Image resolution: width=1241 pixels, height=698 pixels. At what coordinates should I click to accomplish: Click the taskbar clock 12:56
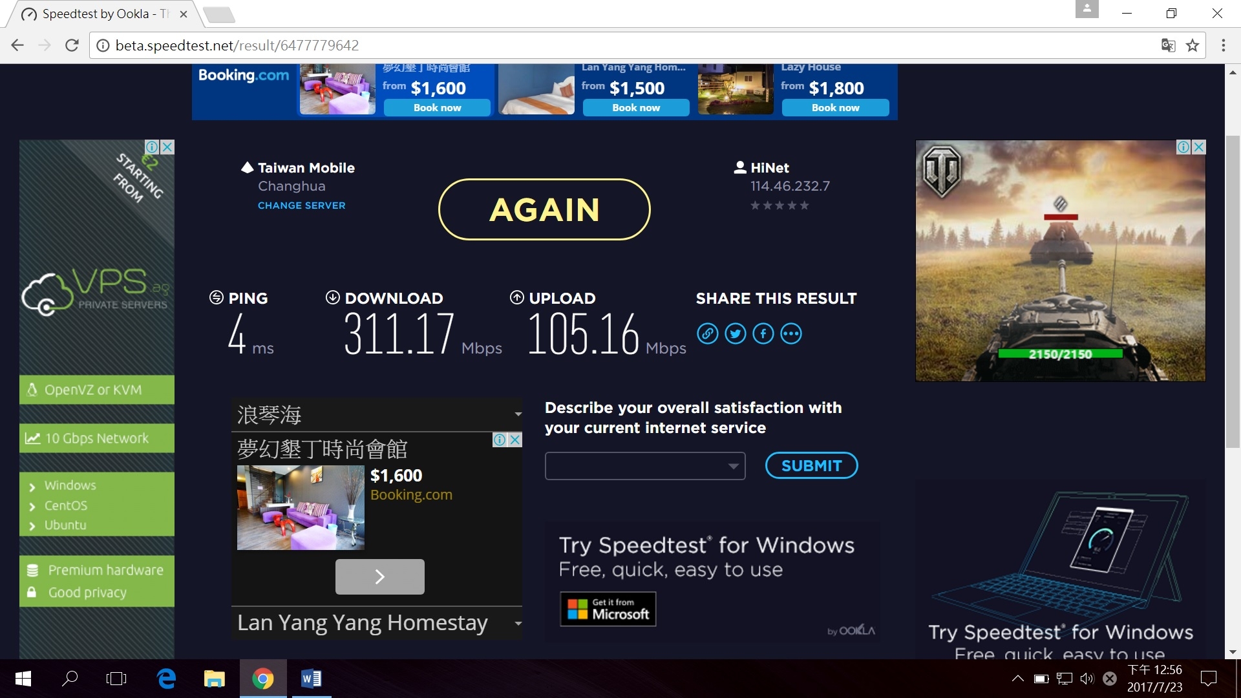click(x=1155, y=679)
